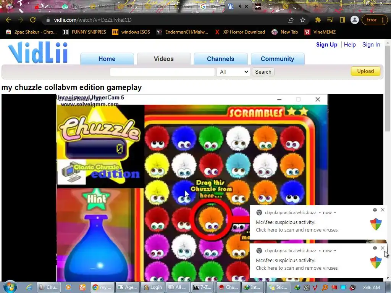Image resolution: width=391 pixels, height=293 pixels.
Task: Switch to the 'All ...' taskbar window
Action: [x=179, y=287]
